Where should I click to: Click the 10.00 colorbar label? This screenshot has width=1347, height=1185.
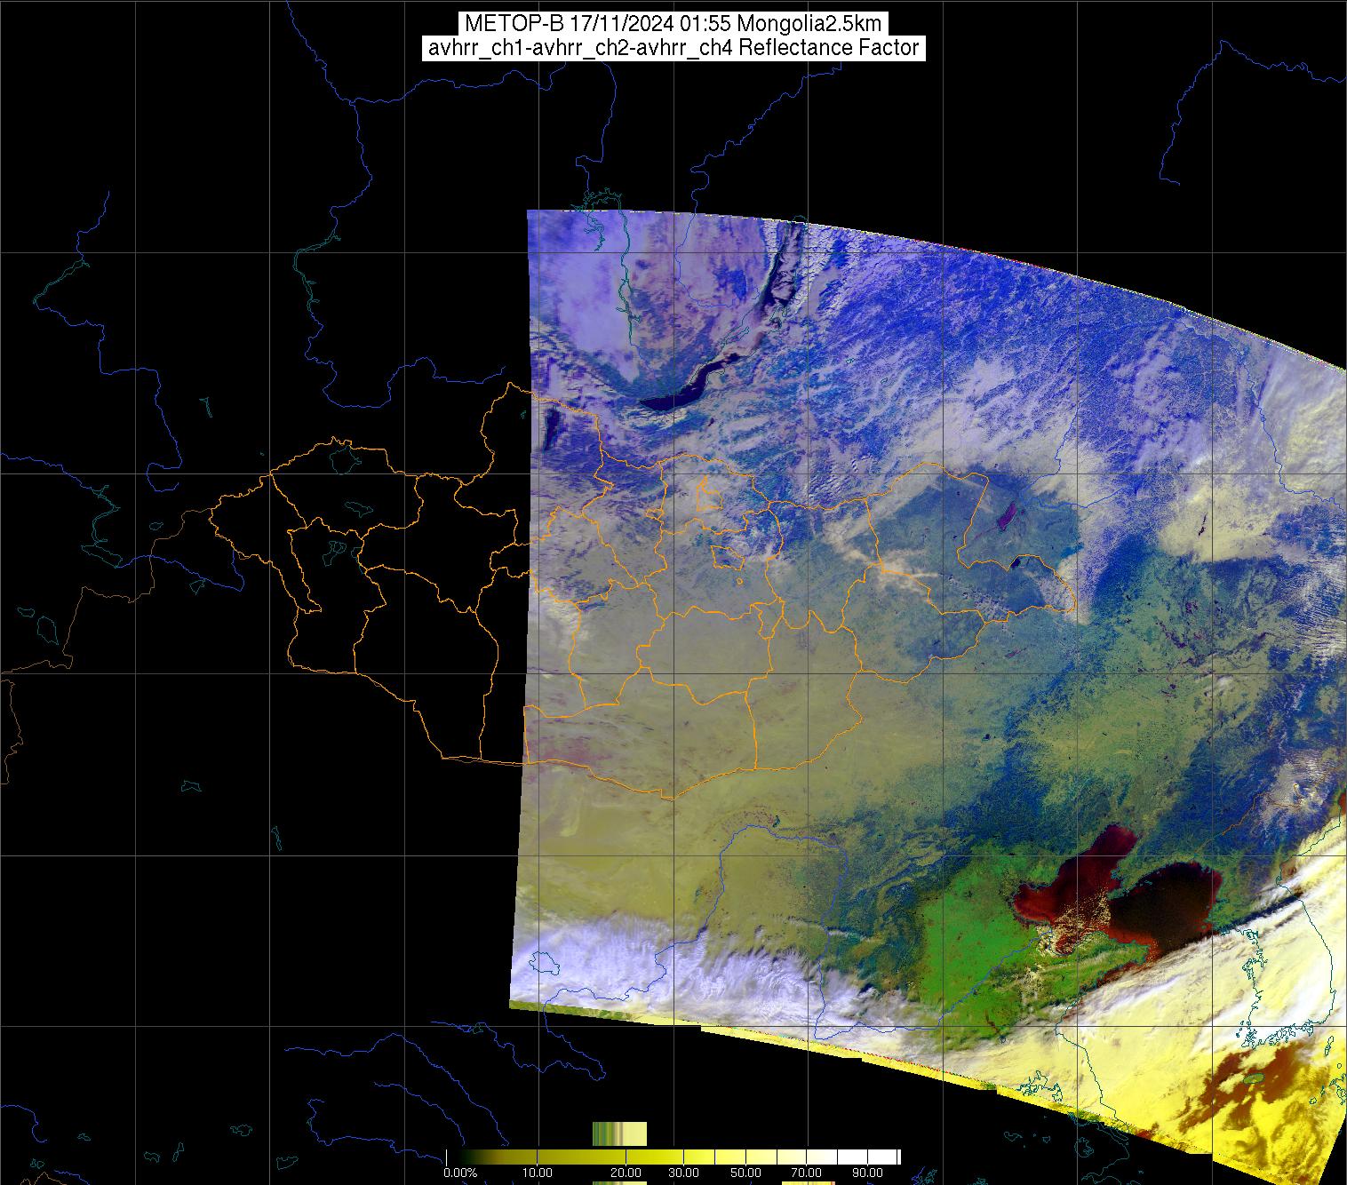[538, 1173]
